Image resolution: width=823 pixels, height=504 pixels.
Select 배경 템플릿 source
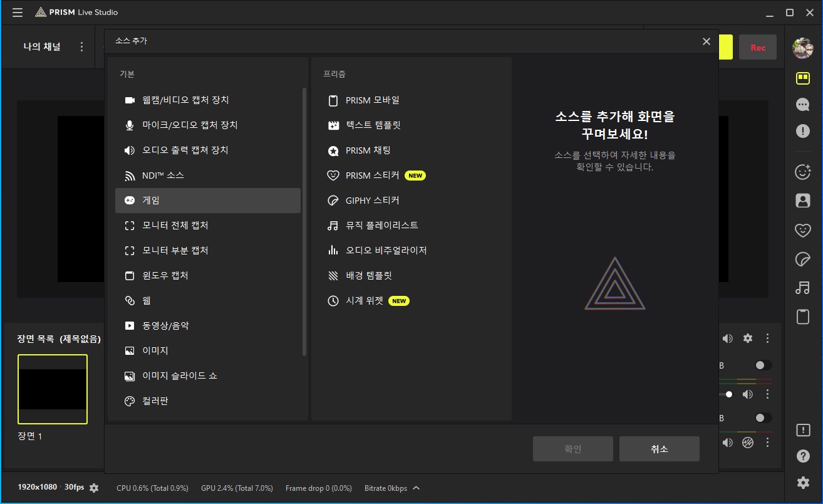point(412,276)
